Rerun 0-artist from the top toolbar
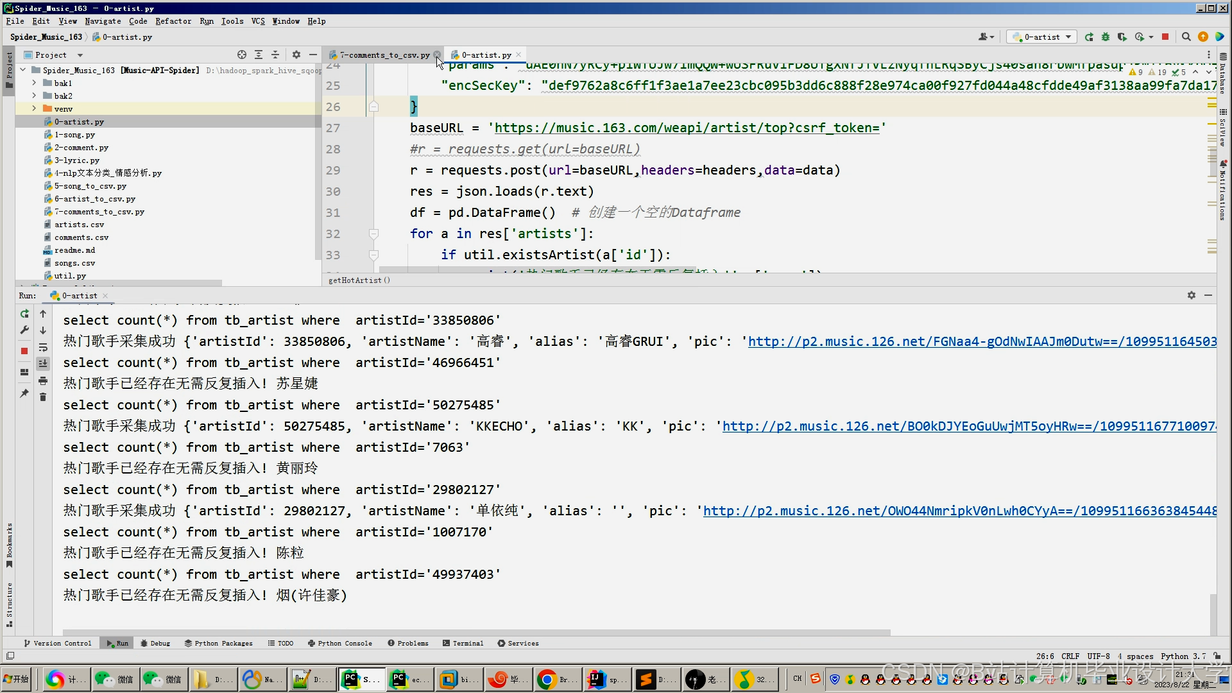The height and width of the screenshot is (693, 1232). pyautogui.click(x=1089, y=37)
